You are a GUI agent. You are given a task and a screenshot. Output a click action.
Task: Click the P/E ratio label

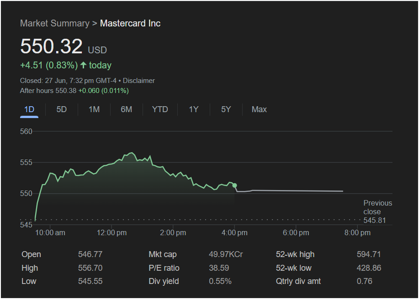point(164,268)
